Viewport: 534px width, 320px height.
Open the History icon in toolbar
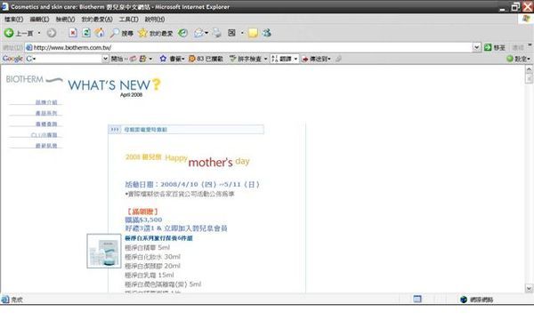pos(182,33)
